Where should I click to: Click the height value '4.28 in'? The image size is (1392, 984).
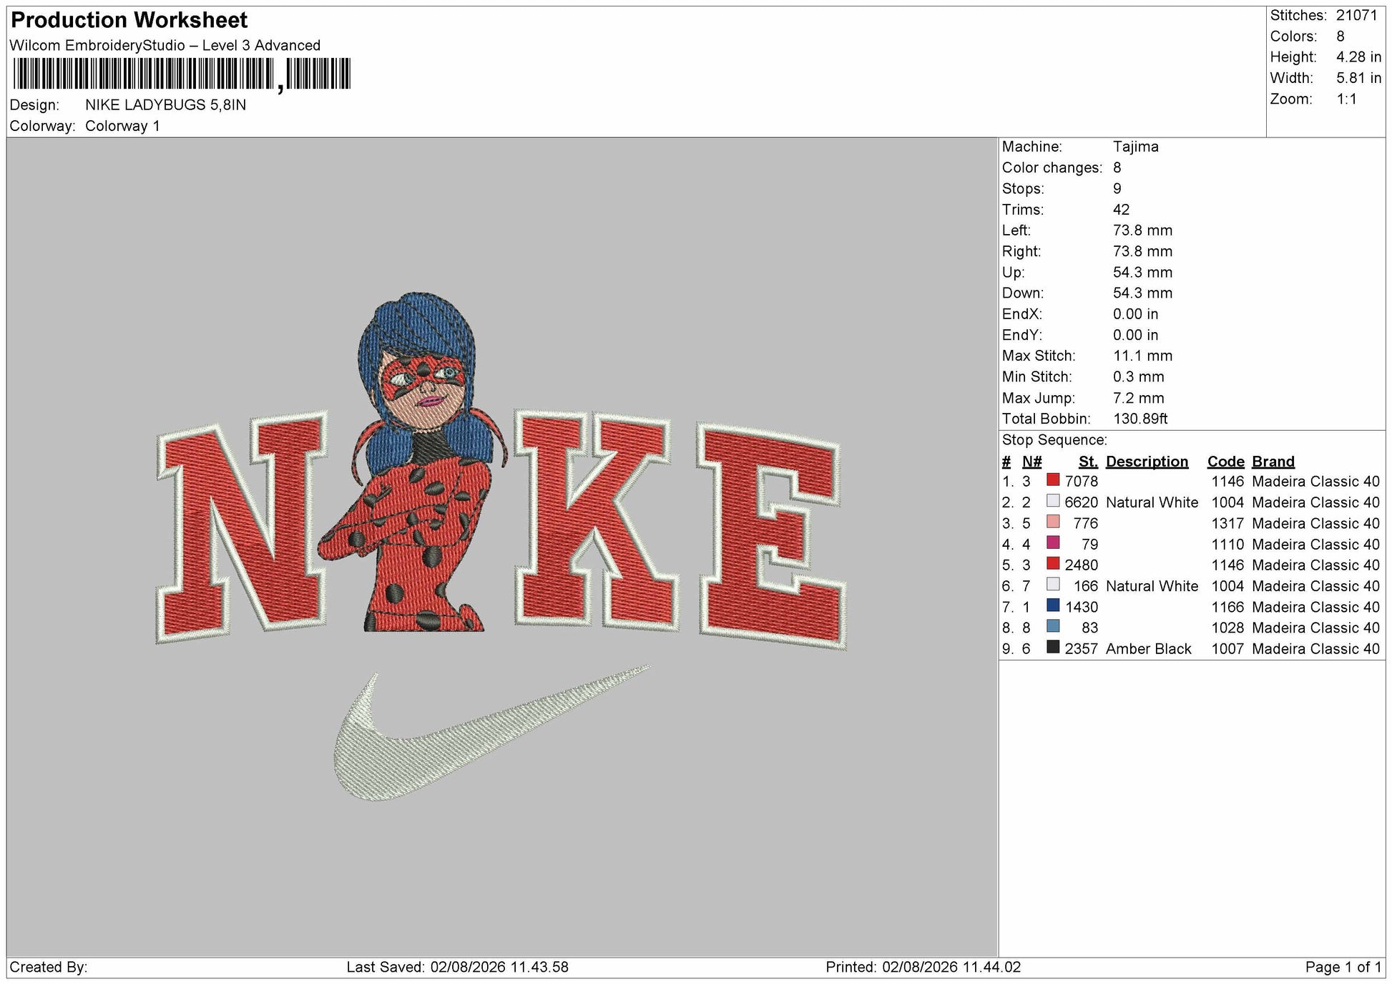pos(1358,57)
